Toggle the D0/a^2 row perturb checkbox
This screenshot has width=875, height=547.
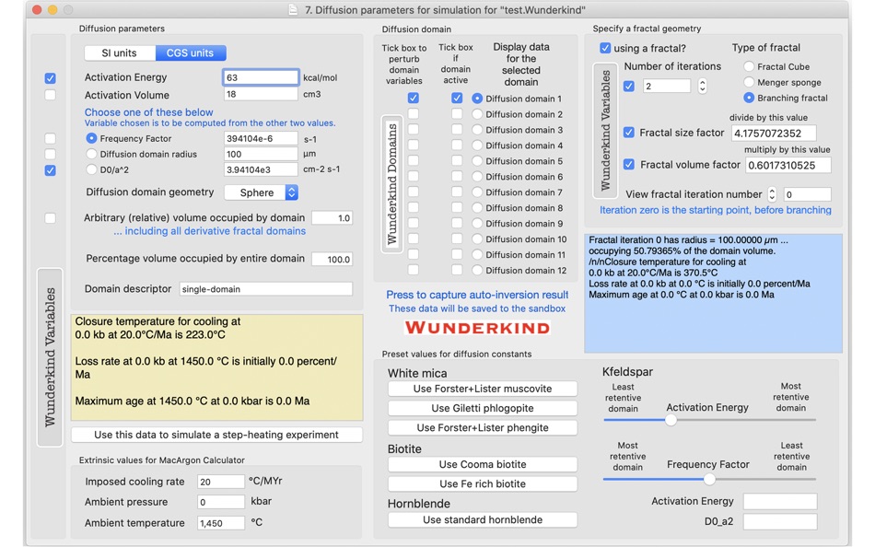click(x=51, y=170)
